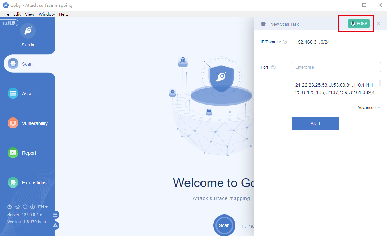
Task: Close the New Scan Task panel
Action: pyautogui.click(x=379, y=24)
